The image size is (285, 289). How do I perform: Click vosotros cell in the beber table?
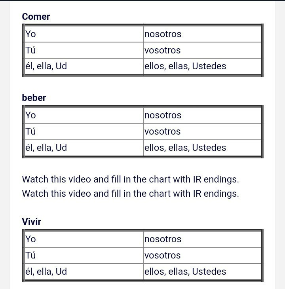click(x=202, y=131)
